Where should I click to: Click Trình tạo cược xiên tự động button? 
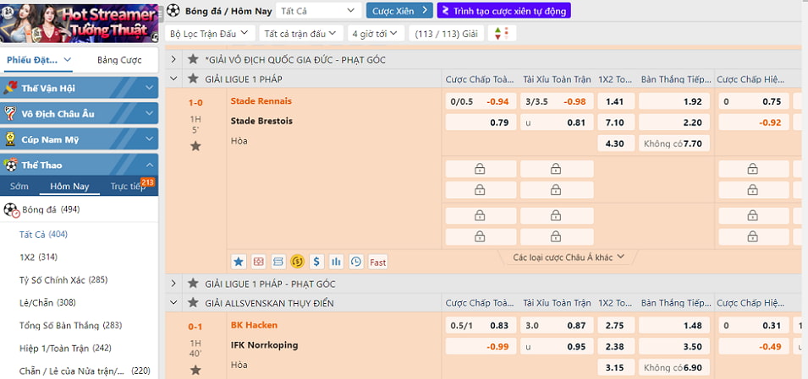(x=503, y=10)
